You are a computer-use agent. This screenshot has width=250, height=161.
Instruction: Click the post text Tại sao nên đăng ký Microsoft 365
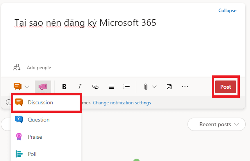coord(85,23)
